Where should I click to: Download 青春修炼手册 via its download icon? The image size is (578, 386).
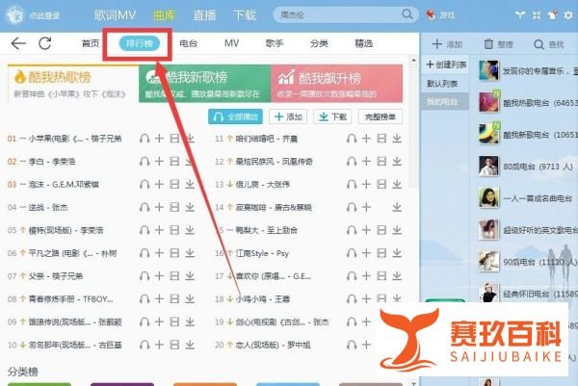tap(190, 298)
